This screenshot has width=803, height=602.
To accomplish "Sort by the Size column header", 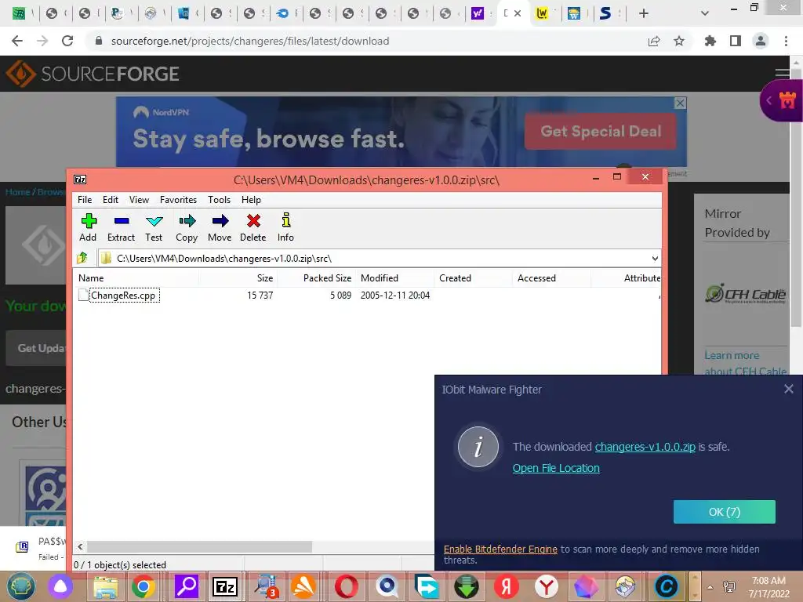I will click(238, 278).
